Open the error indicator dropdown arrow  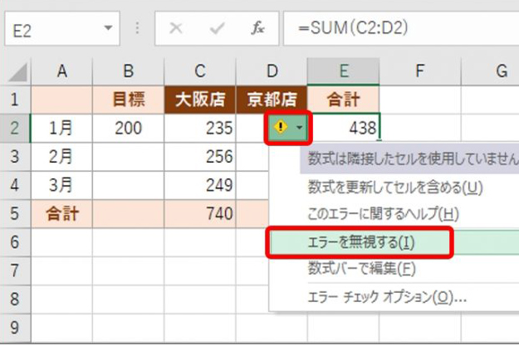click(x=300, y=127)
